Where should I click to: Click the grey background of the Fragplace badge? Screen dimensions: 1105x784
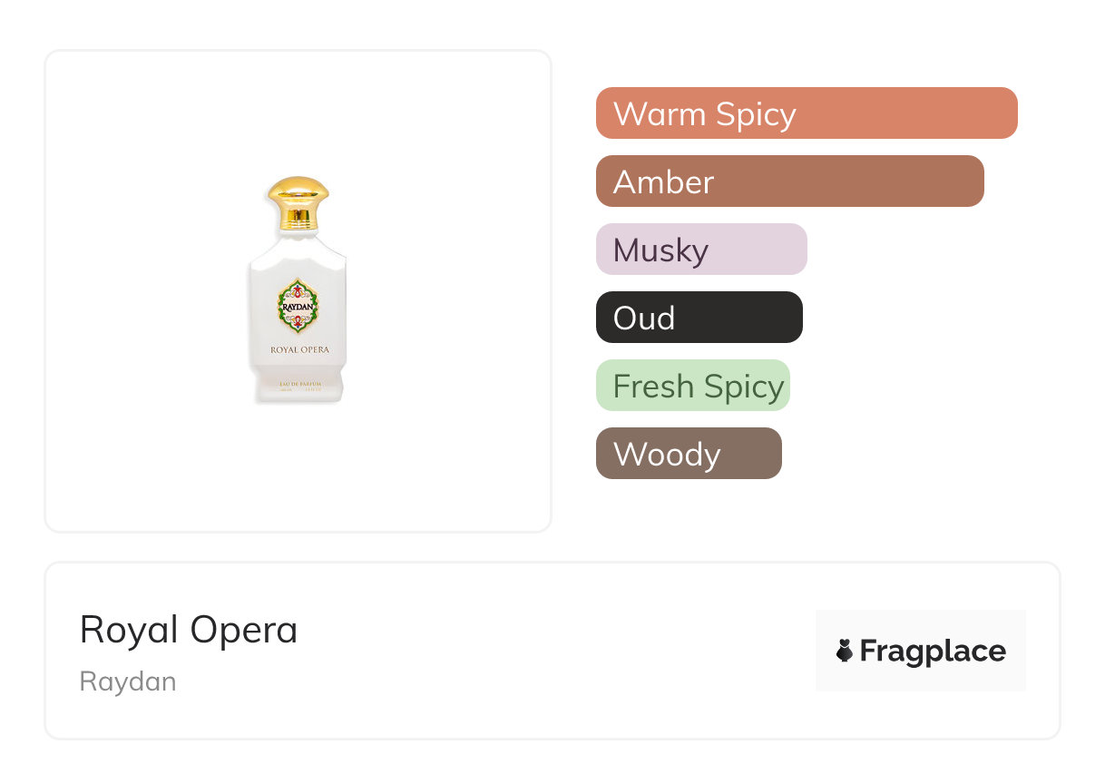(x=921, y=622)
